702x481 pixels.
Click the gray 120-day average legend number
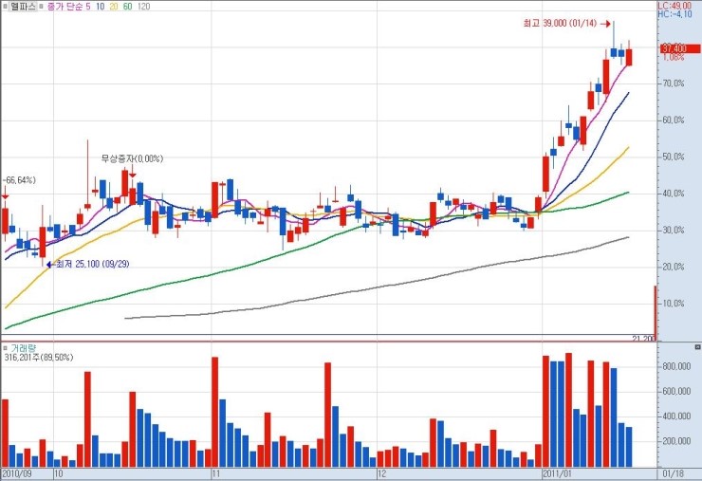coord(143,6)
